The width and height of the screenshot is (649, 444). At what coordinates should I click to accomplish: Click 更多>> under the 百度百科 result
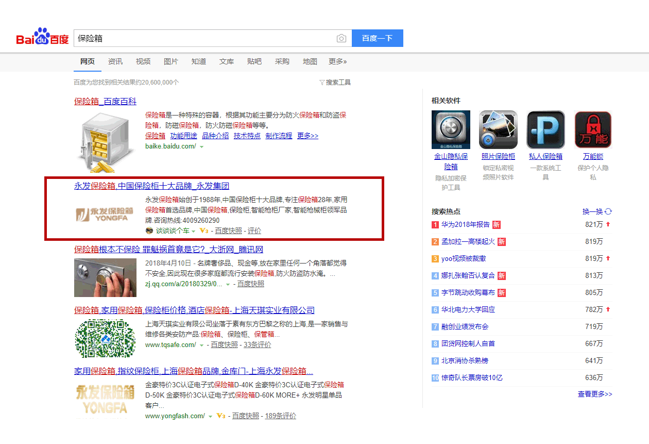point(308,136)
